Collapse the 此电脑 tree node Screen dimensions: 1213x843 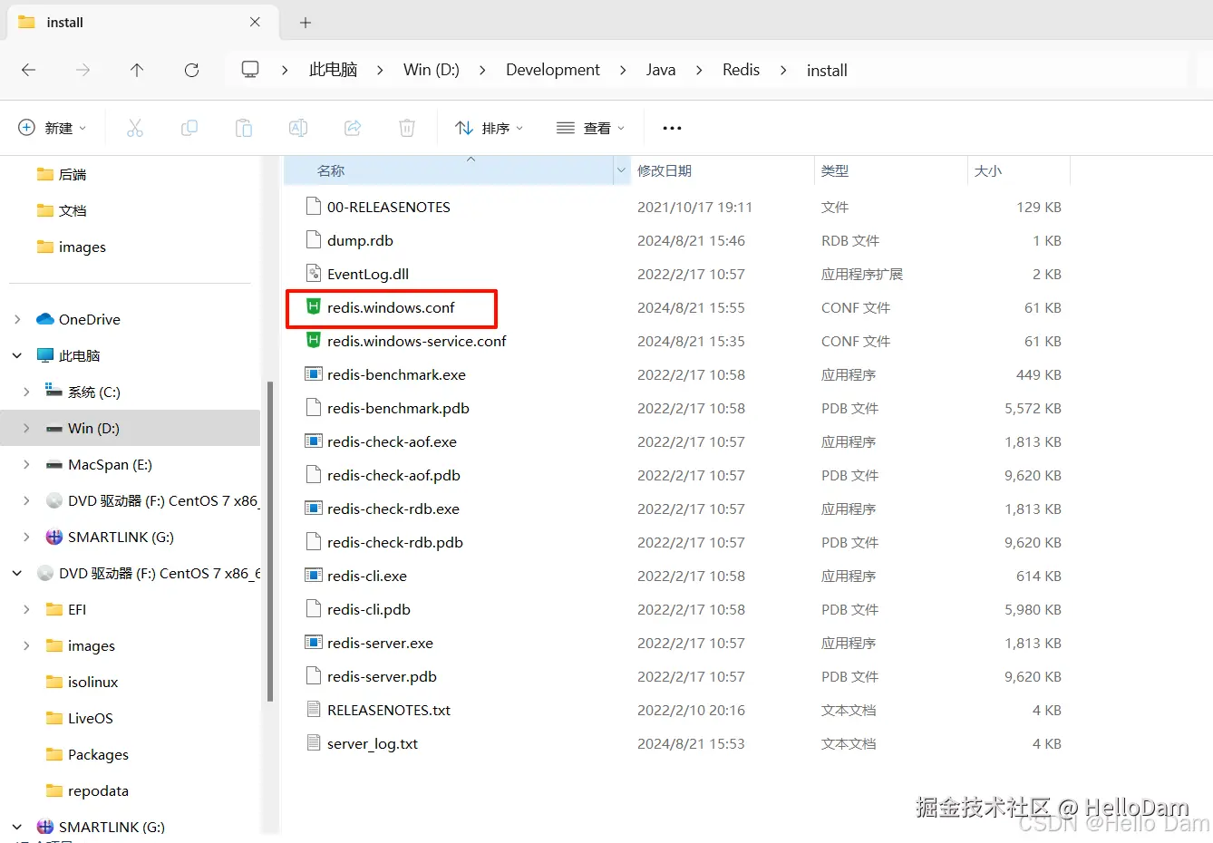tap(17, 355)
